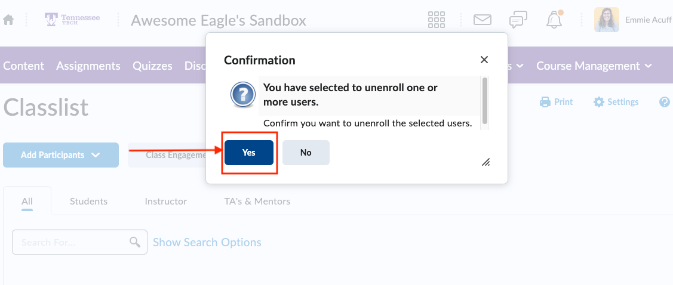
Task: Click the Tennessee Tech logo
Action: pos(72,20)
